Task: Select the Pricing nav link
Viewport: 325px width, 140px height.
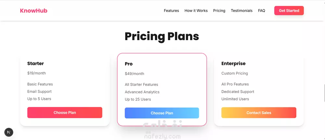Action: (219, 11)
